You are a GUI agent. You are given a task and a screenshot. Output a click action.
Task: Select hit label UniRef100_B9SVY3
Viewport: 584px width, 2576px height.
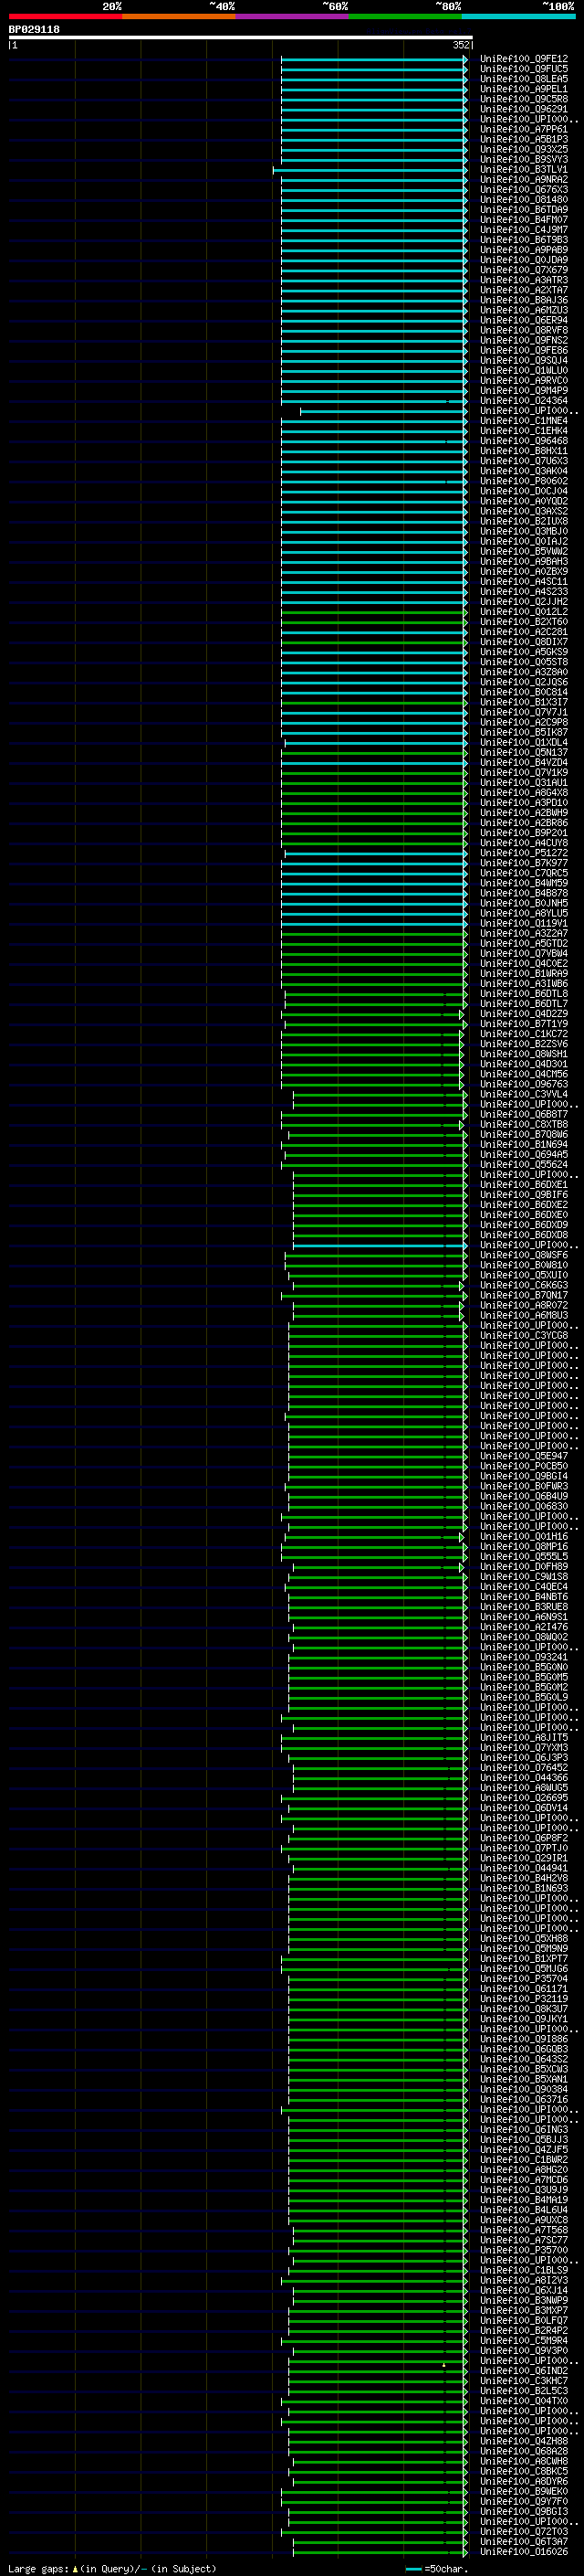click(524, 159)
